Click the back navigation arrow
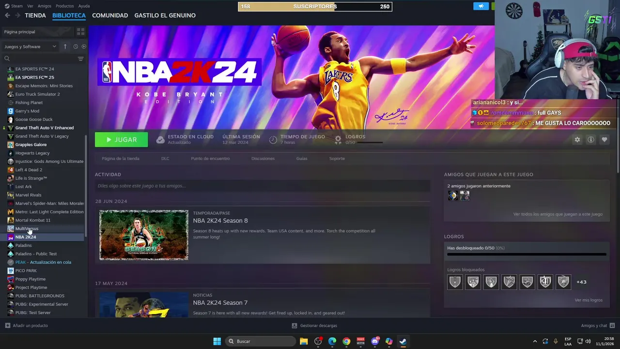Viewport: 620px width, 349px height. click(7, 16)
